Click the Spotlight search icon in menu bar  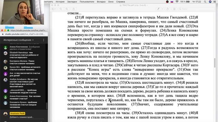(x=205, y=2)
